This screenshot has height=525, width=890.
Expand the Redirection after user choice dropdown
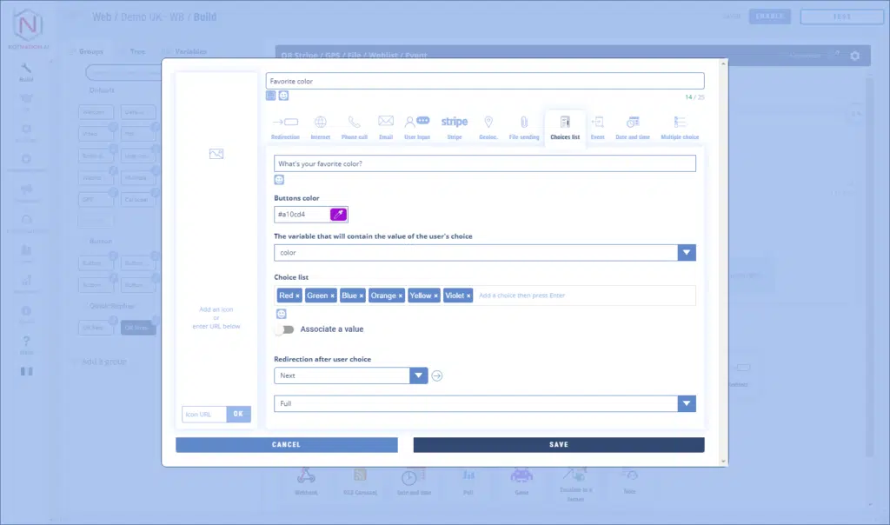419,375
